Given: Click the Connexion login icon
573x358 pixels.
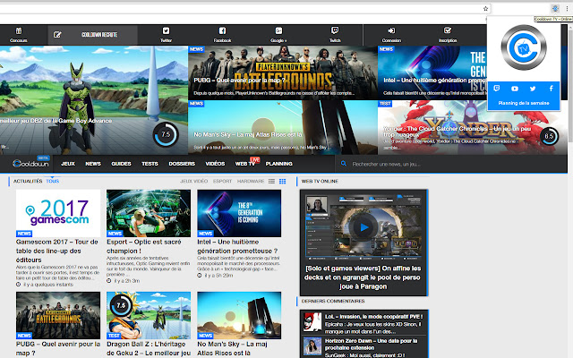Looking at the screenshot, I should click(x=391, y=30).
